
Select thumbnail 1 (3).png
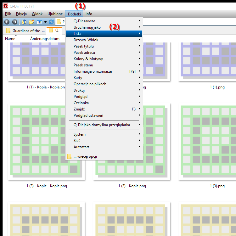tap(207, 142)
